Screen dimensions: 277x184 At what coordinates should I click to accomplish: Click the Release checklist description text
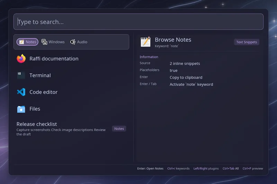pyautogui.click(x=61, y=132)
